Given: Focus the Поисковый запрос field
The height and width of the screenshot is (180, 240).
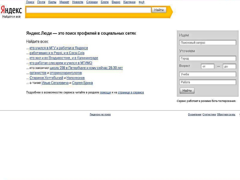Looking at the screenshot, I should 208,43.
